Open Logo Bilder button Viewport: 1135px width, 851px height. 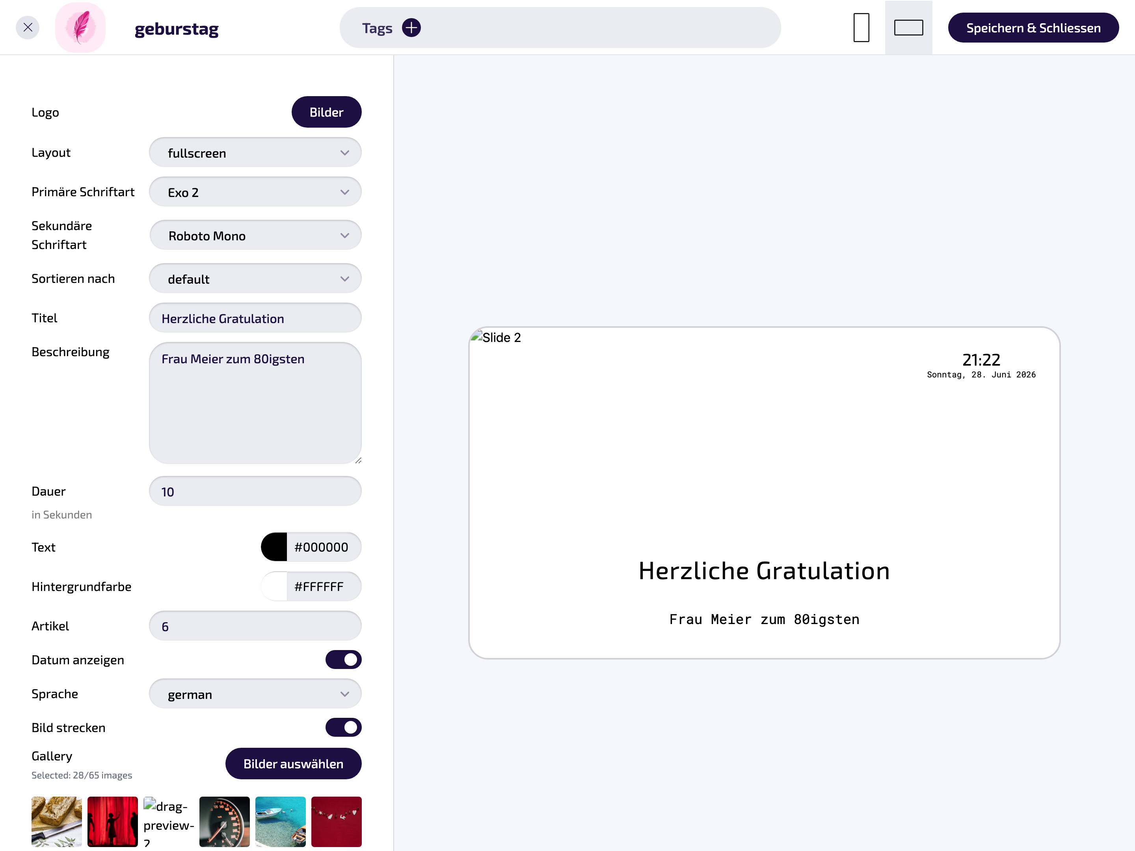point(326,112)
